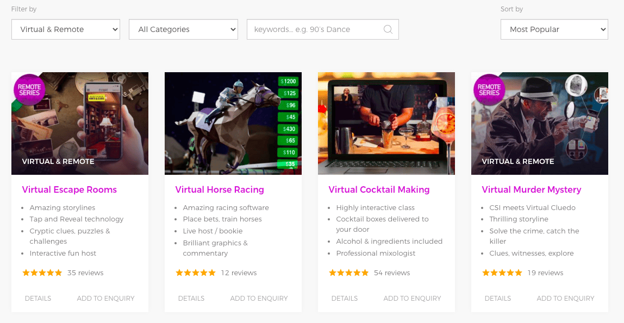Add Virtual Cocktail Making to enquiry
The height and width of the screenshot is (323, 624).
(x=412, y=299)
